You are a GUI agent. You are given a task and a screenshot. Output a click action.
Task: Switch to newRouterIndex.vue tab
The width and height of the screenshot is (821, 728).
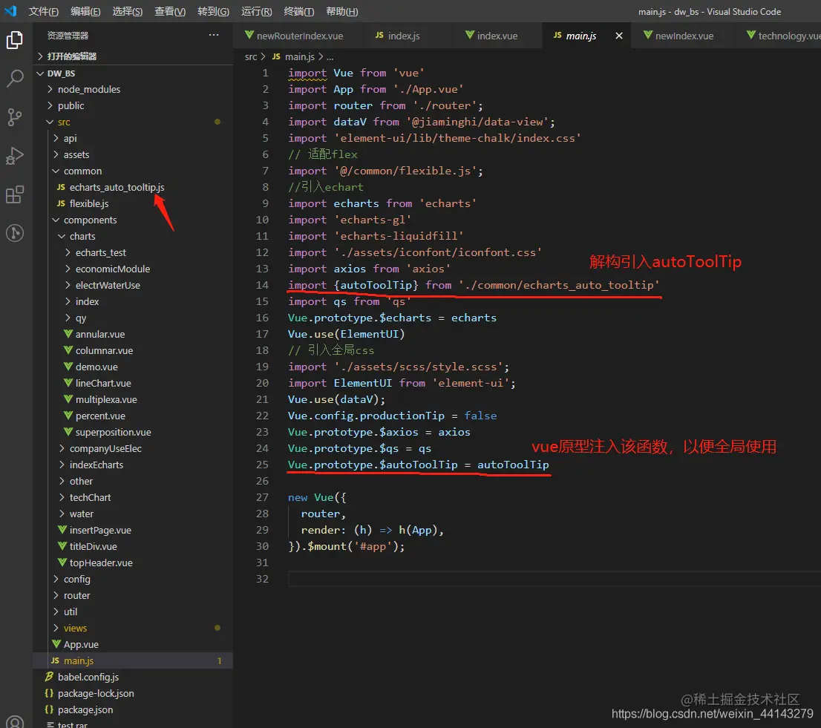(x=299, y=36)
